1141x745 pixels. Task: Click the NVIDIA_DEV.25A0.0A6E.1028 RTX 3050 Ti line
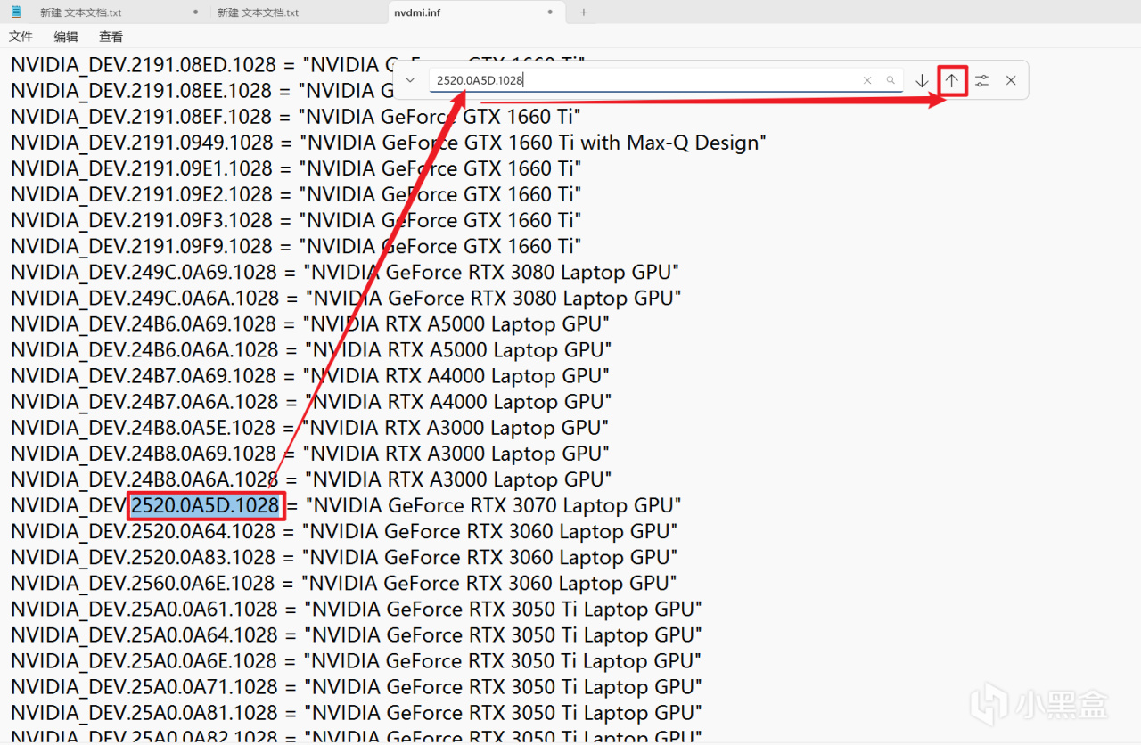point(357,660)
